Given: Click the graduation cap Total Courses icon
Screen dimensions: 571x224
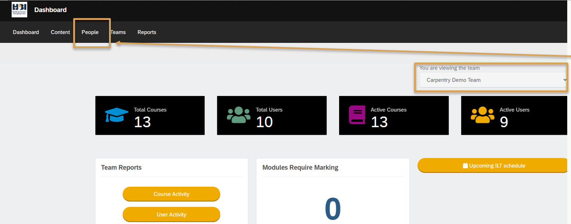Looking at the screenshot, I should [117, 115].
